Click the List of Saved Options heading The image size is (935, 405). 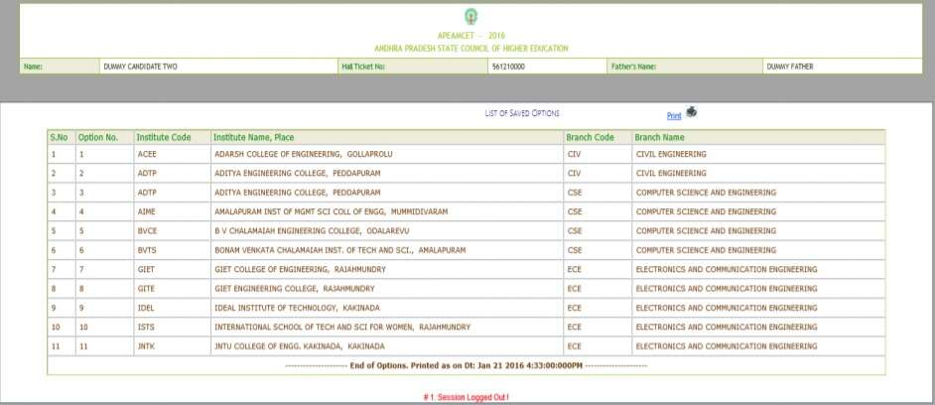522,114
